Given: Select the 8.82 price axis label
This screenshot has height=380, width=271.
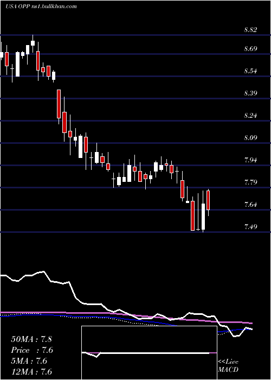Looking at the screenshot, I should tap(250, 30).
